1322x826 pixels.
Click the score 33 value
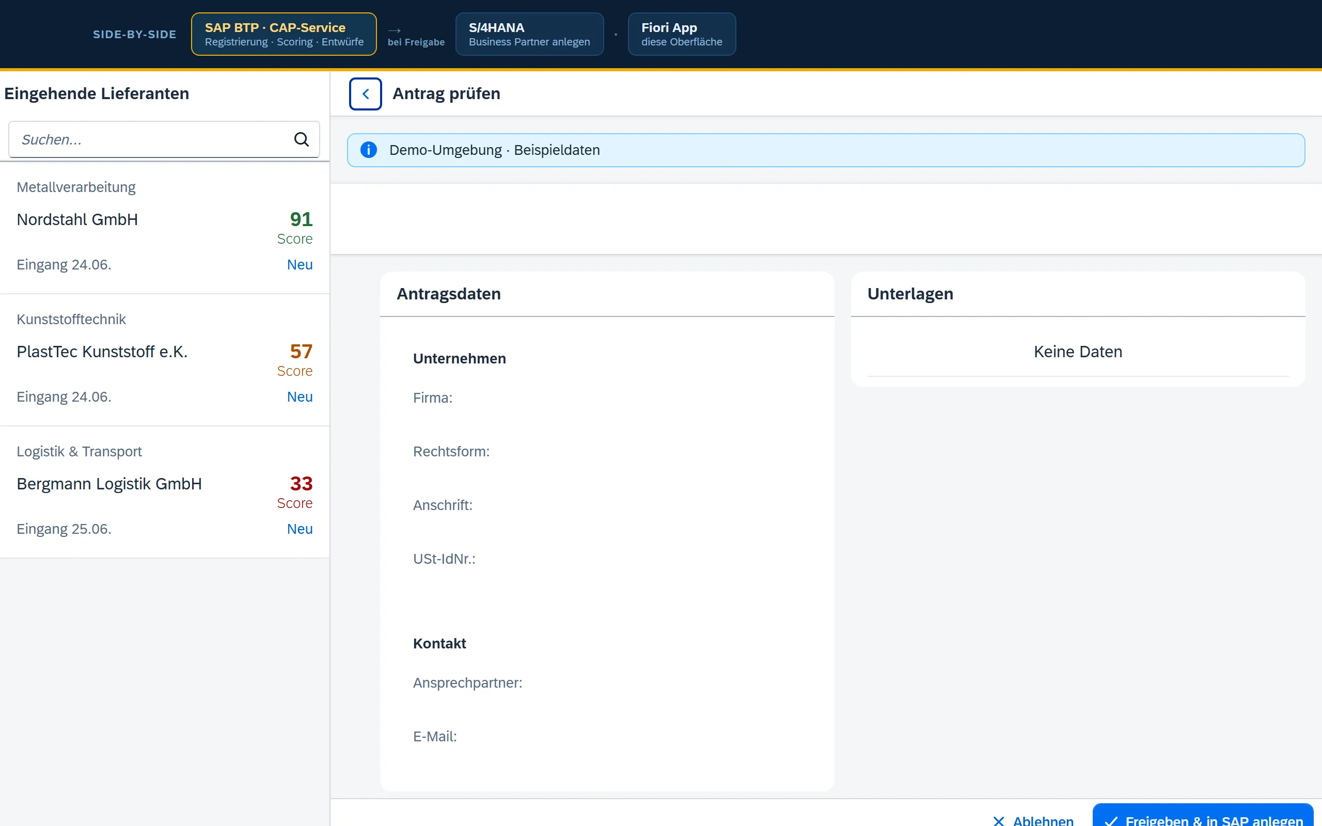301,484
